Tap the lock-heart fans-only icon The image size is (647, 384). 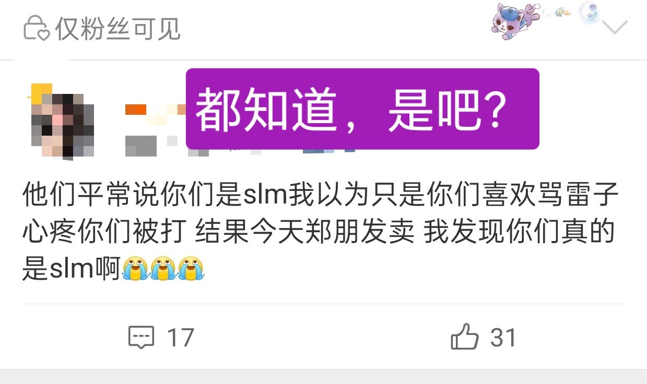[37, 28]
